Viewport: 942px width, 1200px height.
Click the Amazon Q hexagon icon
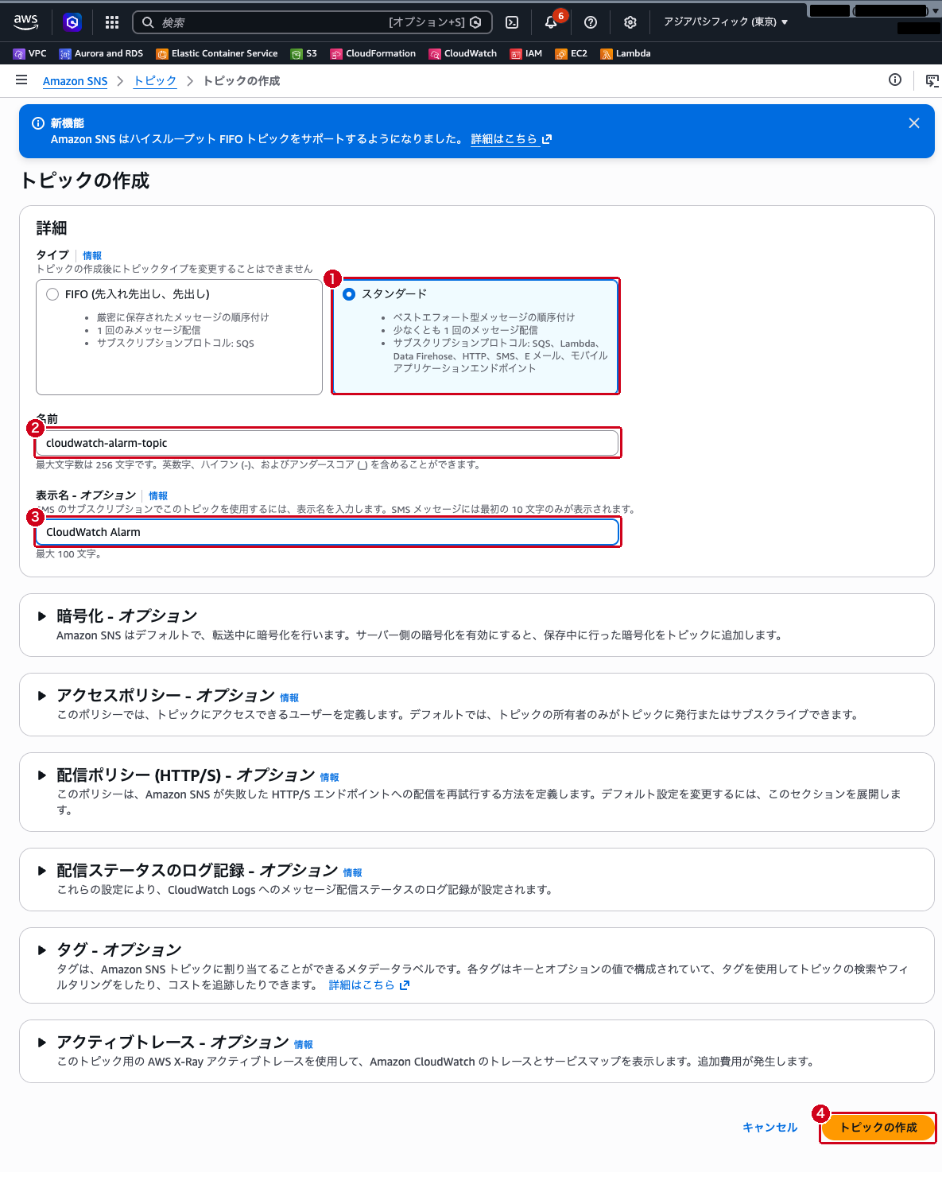tap(72, 22)
